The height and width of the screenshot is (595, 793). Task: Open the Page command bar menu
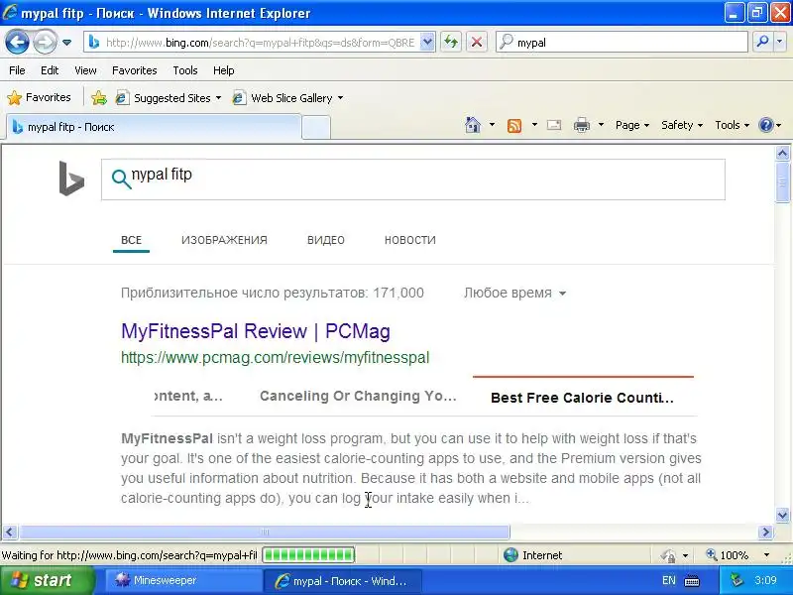click(x=632, y=125)
